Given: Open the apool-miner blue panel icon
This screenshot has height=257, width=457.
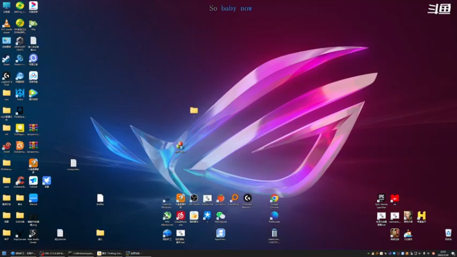Looking at the screenshot, I should pyautogui.click(x=221, y=235).
